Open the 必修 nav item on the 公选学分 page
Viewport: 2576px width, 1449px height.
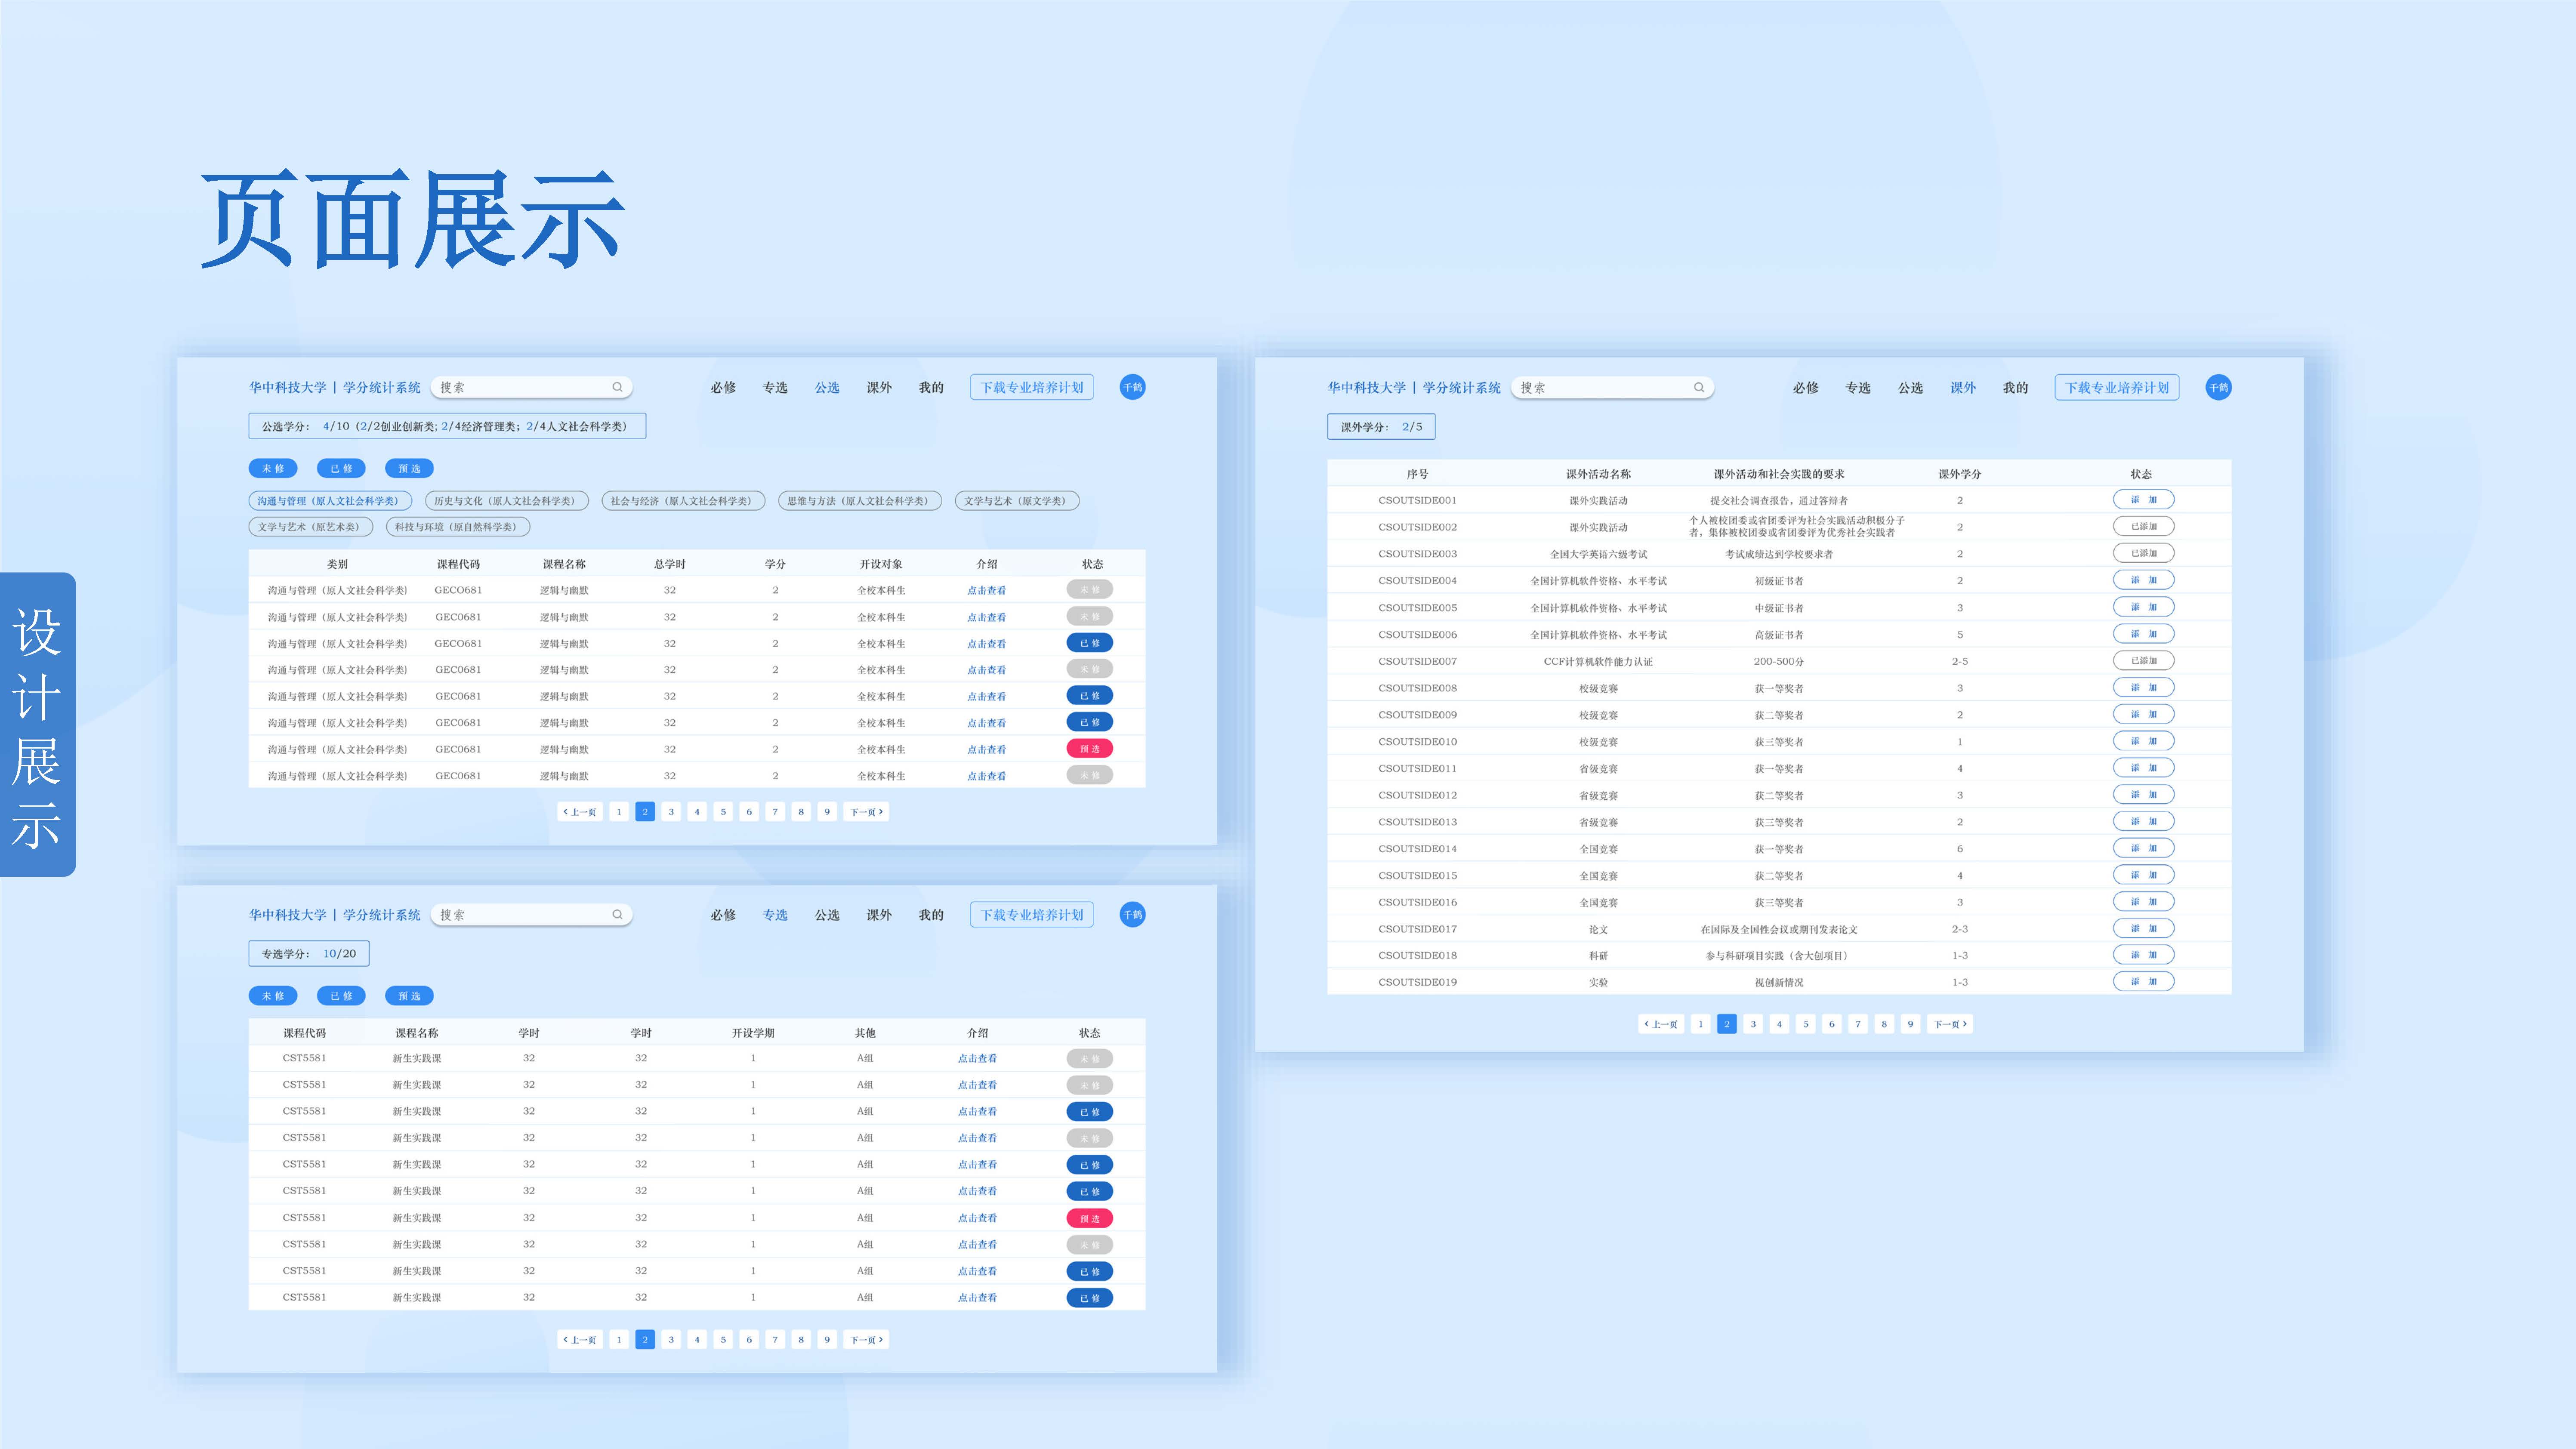723,387
